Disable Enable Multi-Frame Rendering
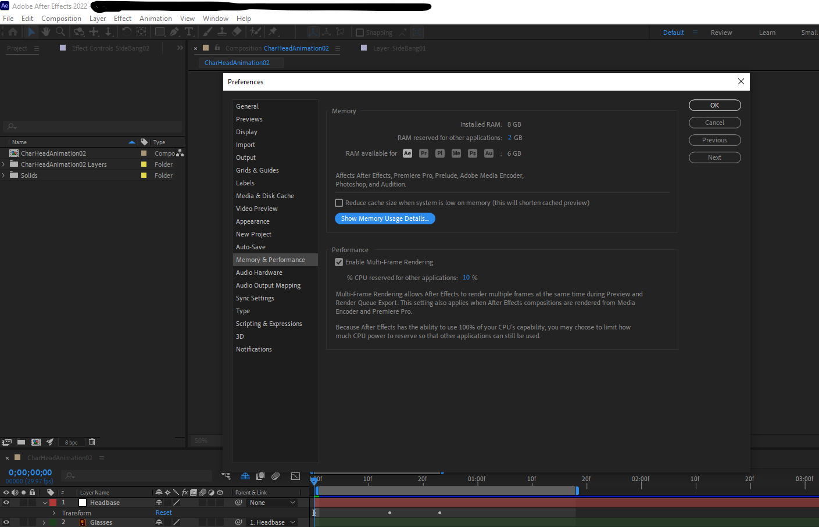Screen dimensions: 819x527 [339, 262]
